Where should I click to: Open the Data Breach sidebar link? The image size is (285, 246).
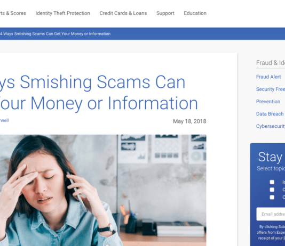270,114
